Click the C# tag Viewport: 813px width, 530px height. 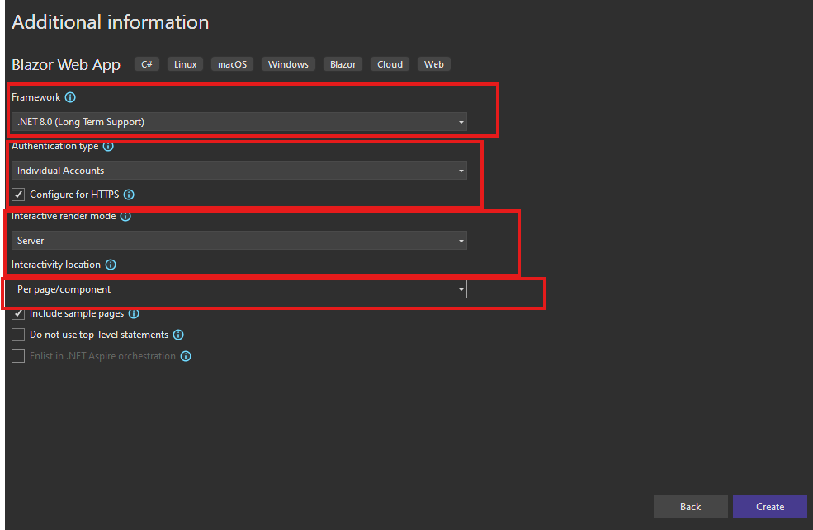[x=147, y=64]
